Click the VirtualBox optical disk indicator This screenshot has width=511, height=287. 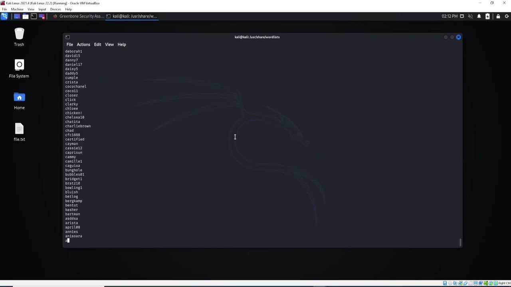pos(450,283)
